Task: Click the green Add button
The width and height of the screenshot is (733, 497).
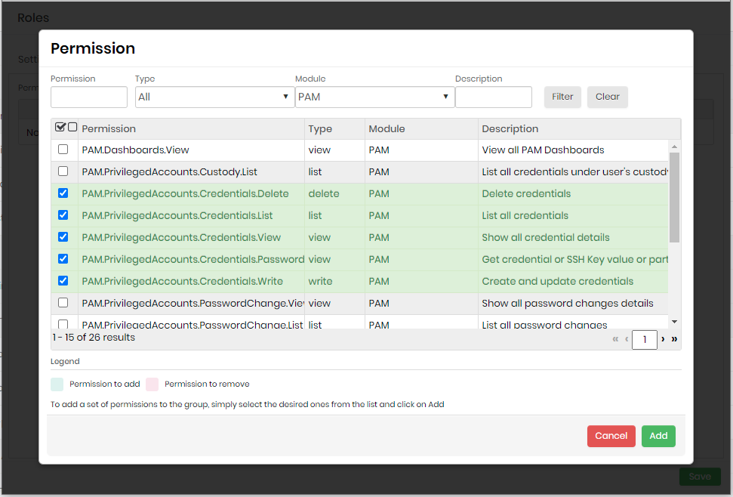Action: point(658,436)
